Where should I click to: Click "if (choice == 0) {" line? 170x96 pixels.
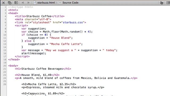click(x=36, y=35)
